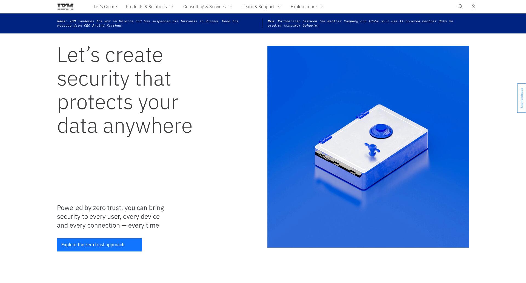Viewport: 526px width, 283px height.
Task: Expand the Learn & Support chevron
Action: pos(279,7)
